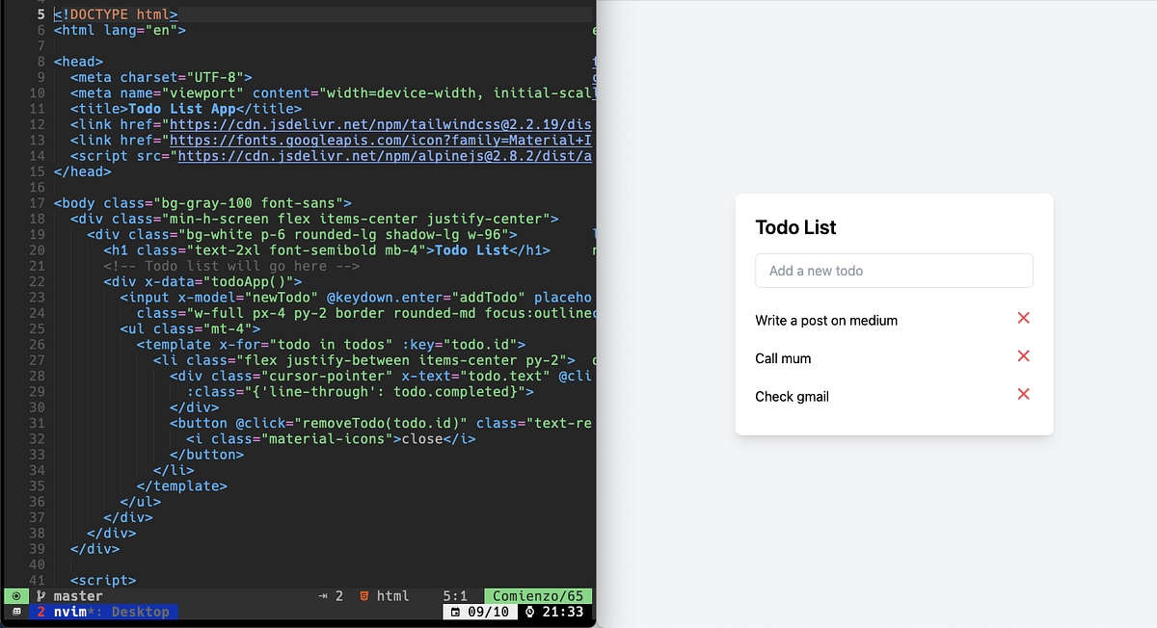
Task: Click the tab counter icon showing 2
Action: click(x=324, y=595)
